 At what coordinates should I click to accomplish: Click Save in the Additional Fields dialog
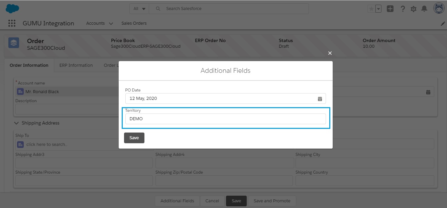tap(134, 138)
